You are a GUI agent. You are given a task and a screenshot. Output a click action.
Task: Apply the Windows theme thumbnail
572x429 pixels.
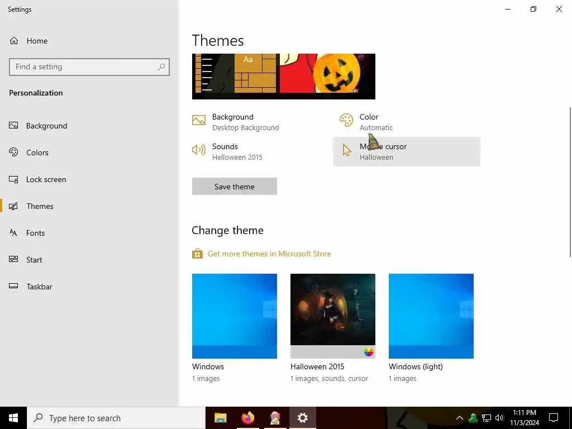click(235, 316)
